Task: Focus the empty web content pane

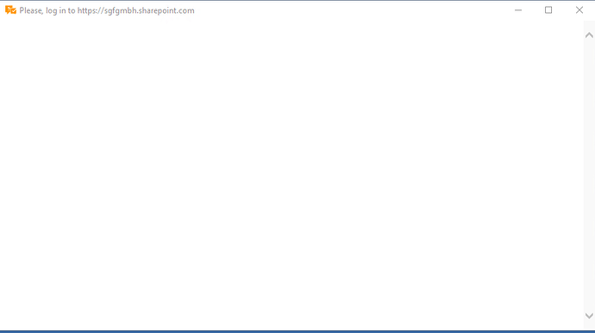Action: [x=291, y=176]
